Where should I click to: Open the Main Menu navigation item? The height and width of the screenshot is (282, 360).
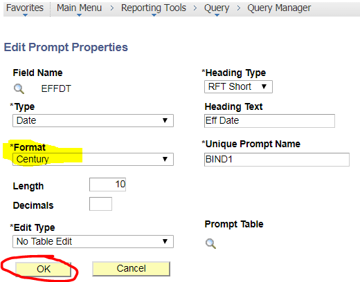coord(79,8)
